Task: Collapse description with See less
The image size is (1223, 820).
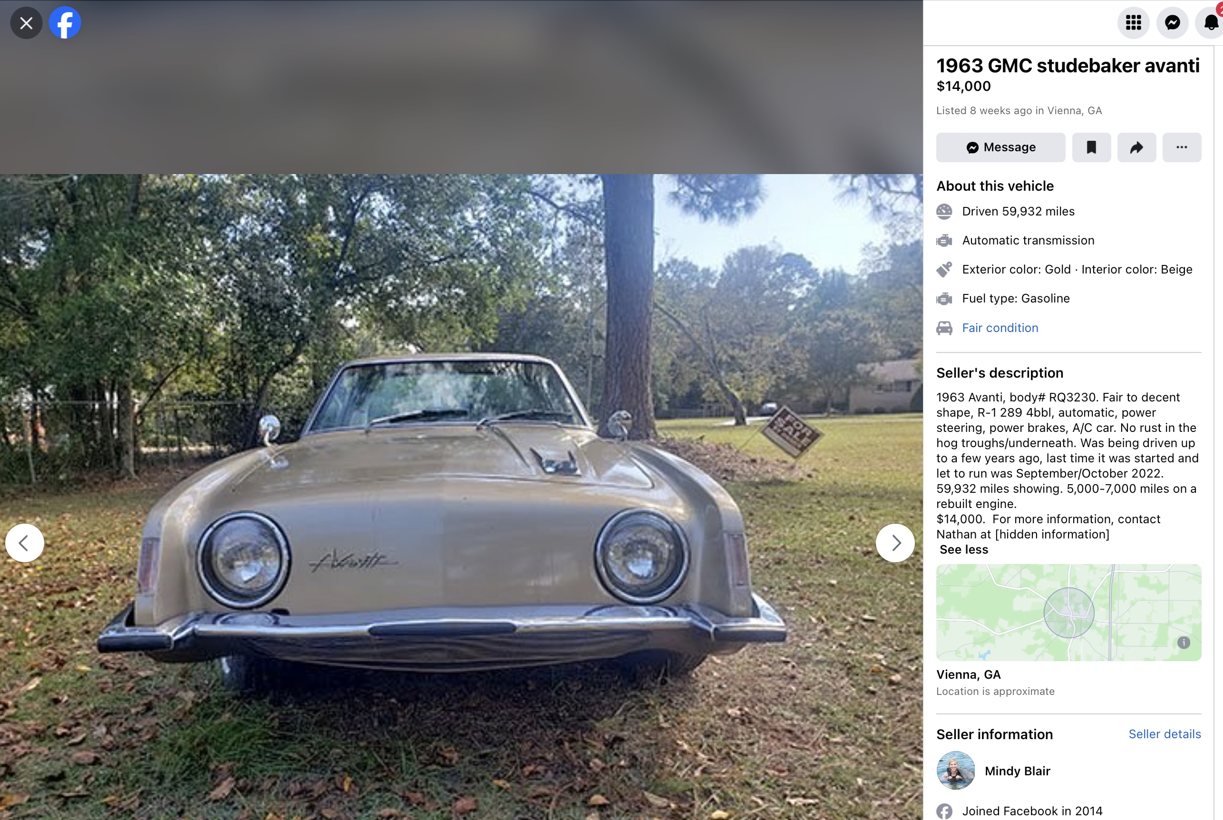Action: click(964, 550)
